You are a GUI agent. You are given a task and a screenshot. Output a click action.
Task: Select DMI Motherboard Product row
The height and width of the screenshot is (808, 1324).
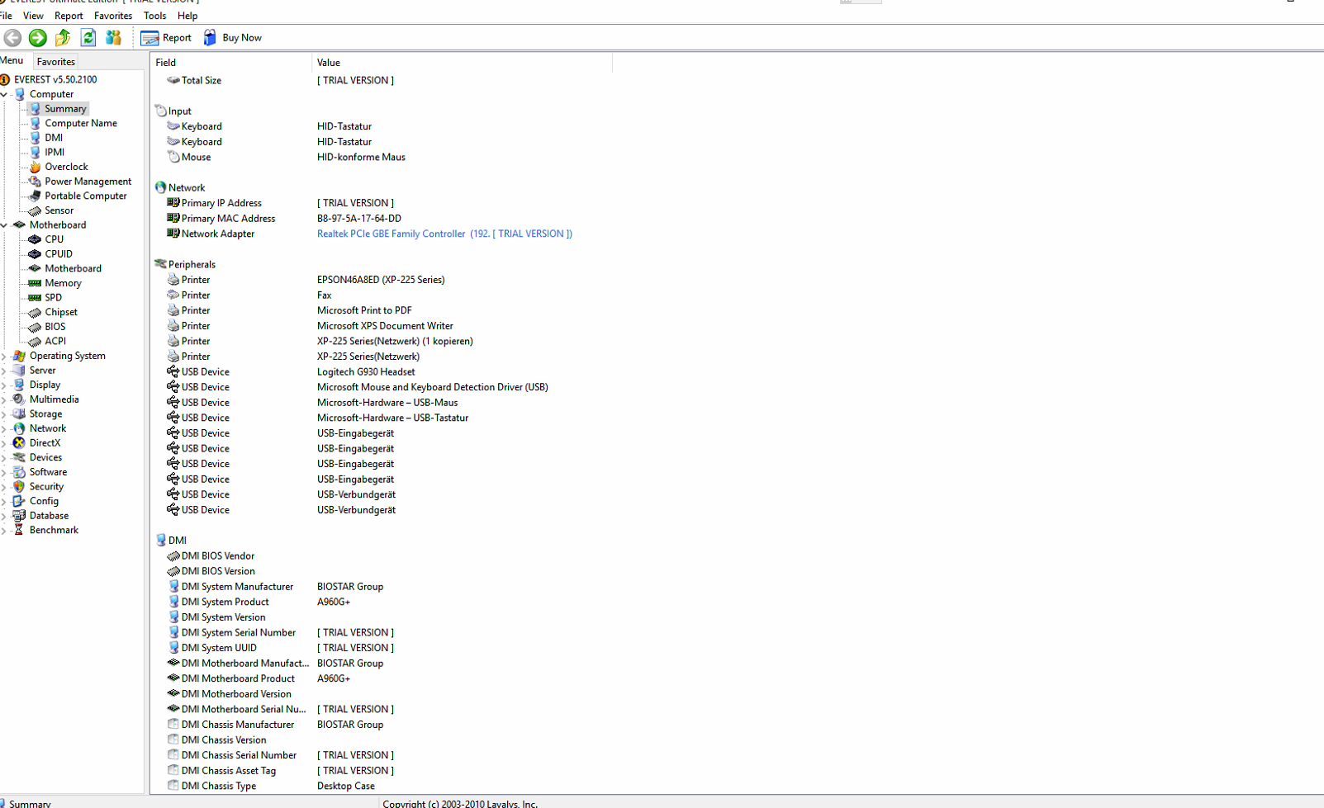point(382,678)
